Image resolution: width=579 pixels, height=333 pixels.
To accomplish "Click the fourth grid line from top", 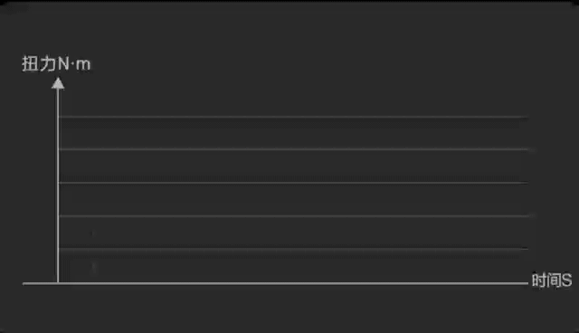I will click(x=293, y=215).
